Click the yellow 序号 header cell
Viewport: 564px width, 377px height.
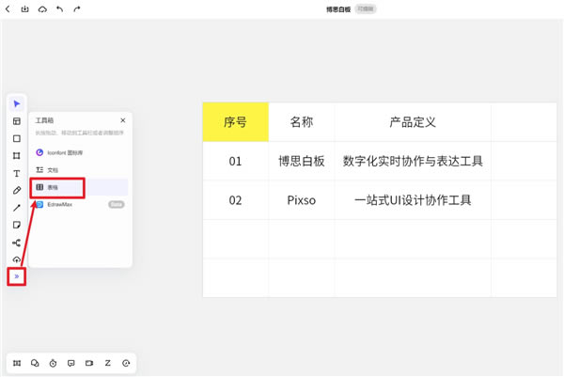235,122
